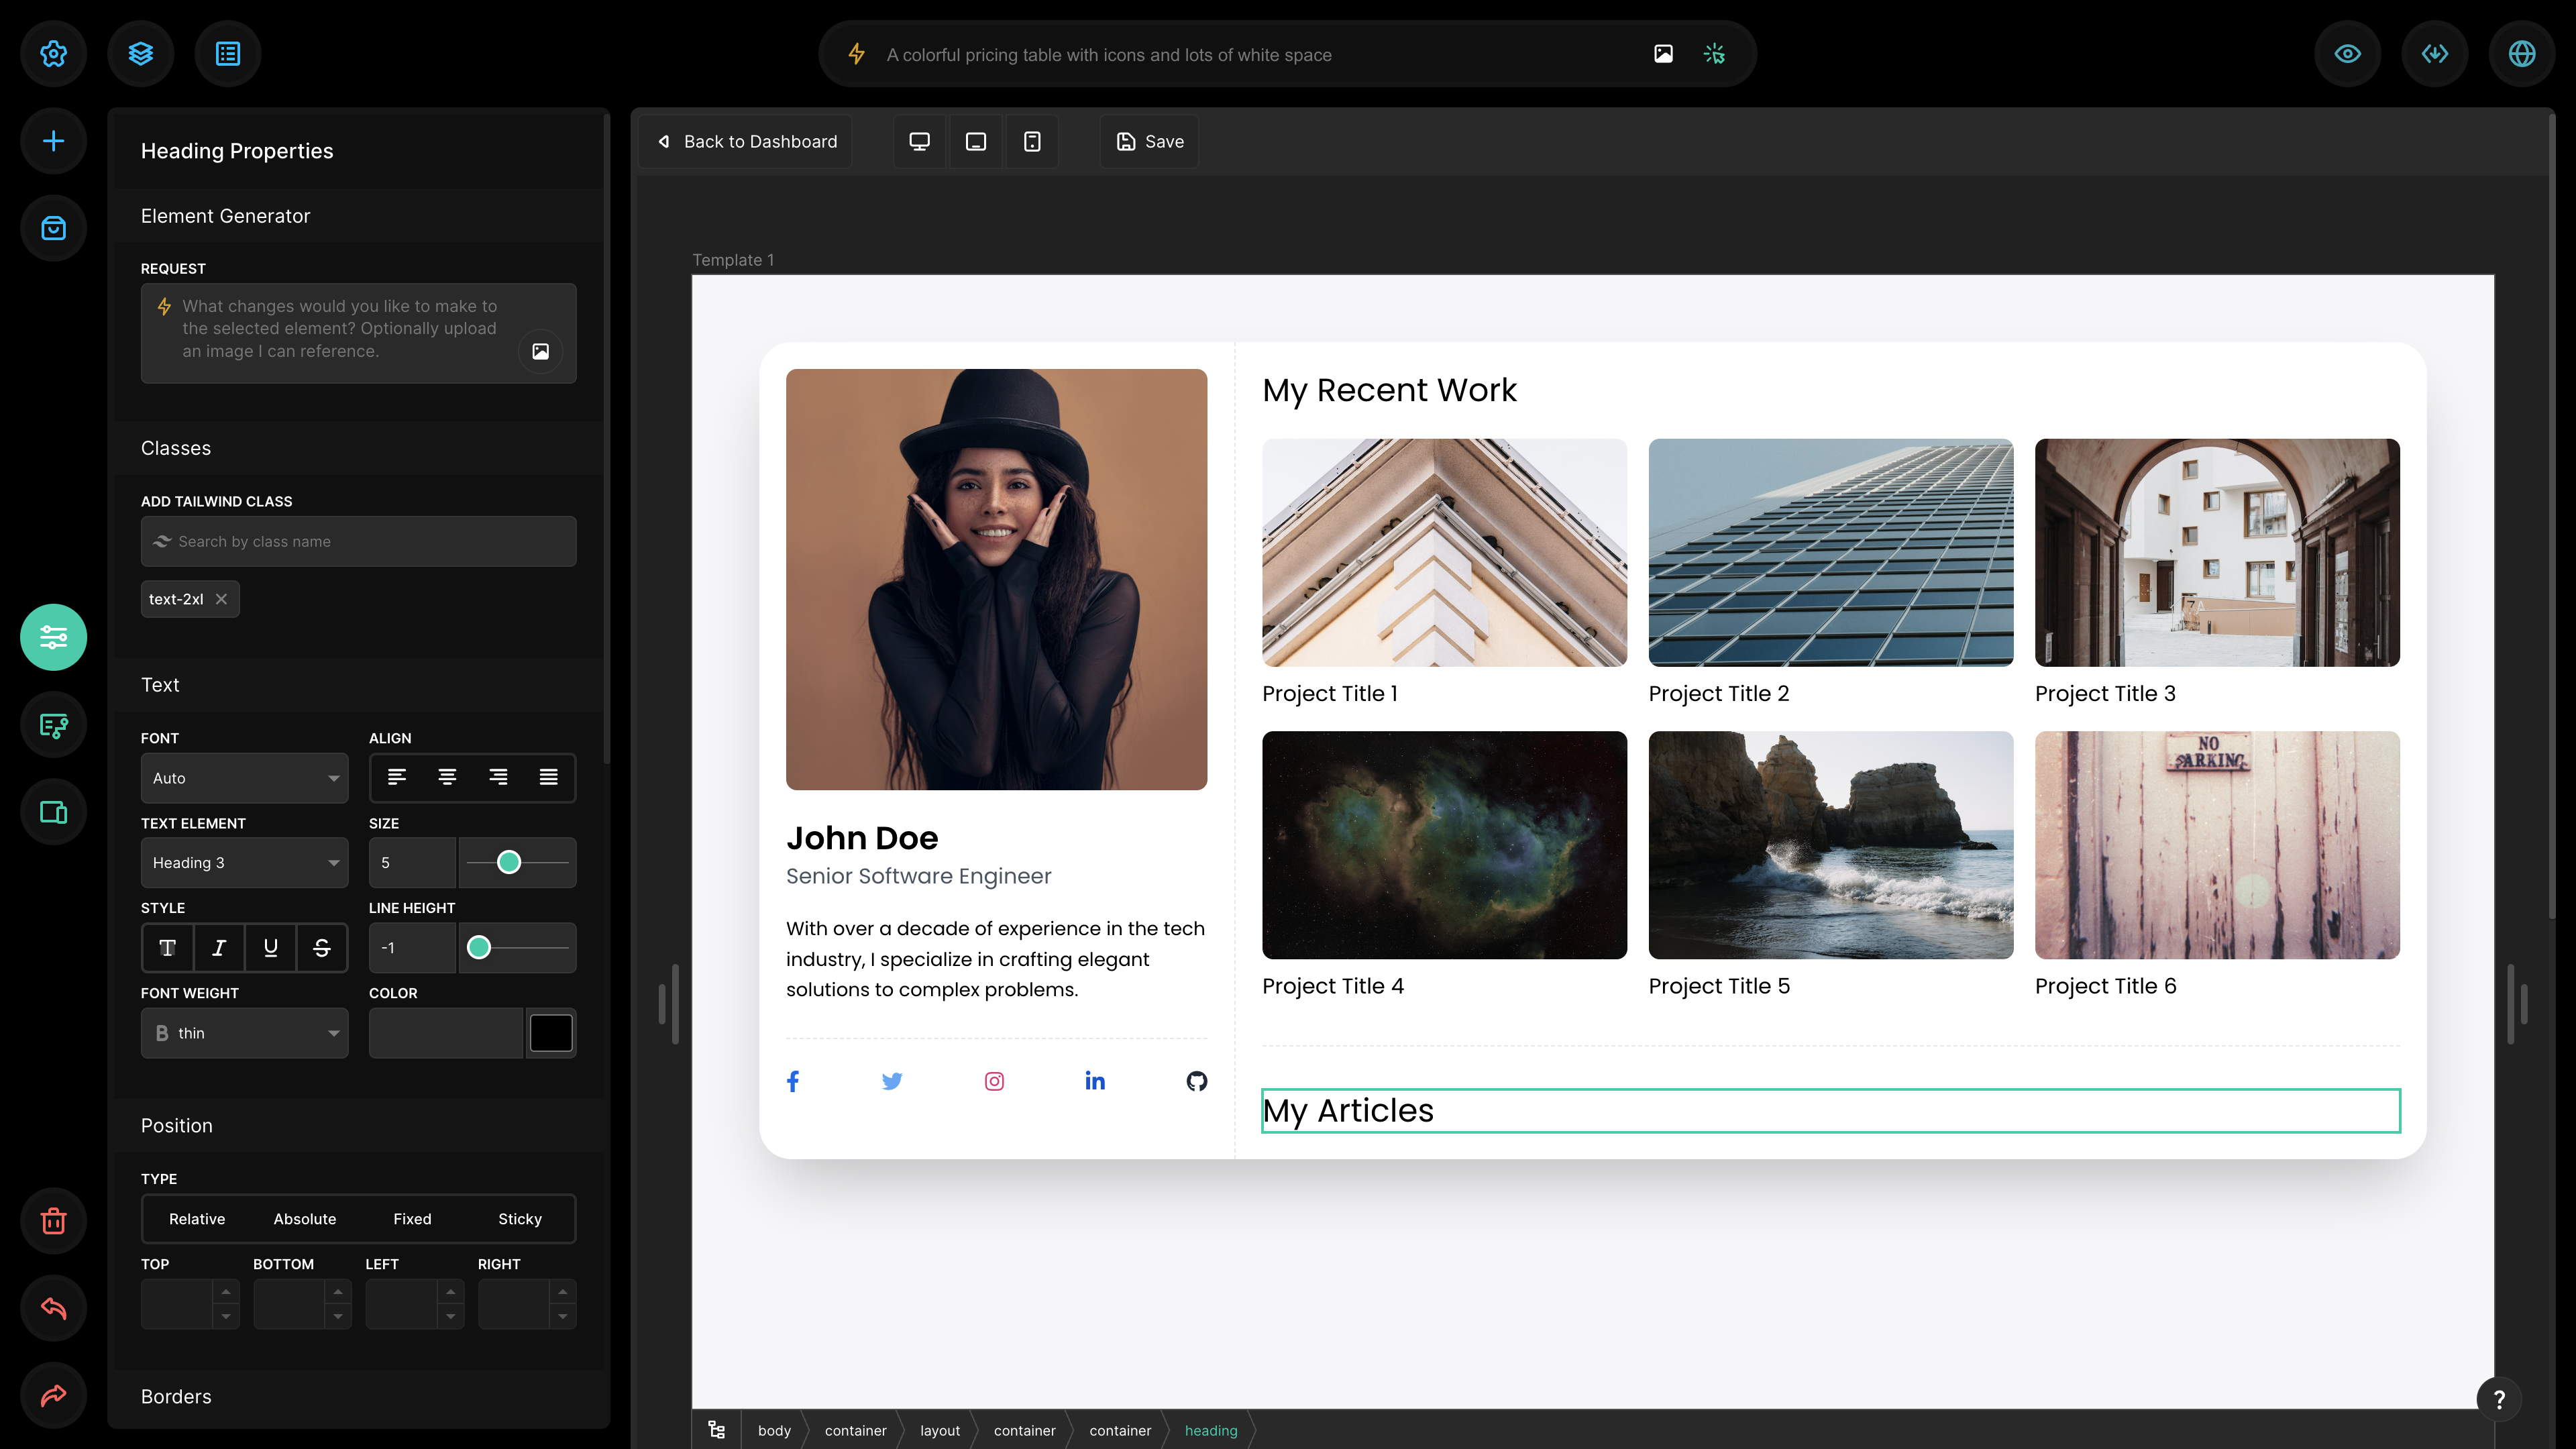Open Text Element dropdown showing Heading 3
2576x1449 pixels.
[244, 863]
